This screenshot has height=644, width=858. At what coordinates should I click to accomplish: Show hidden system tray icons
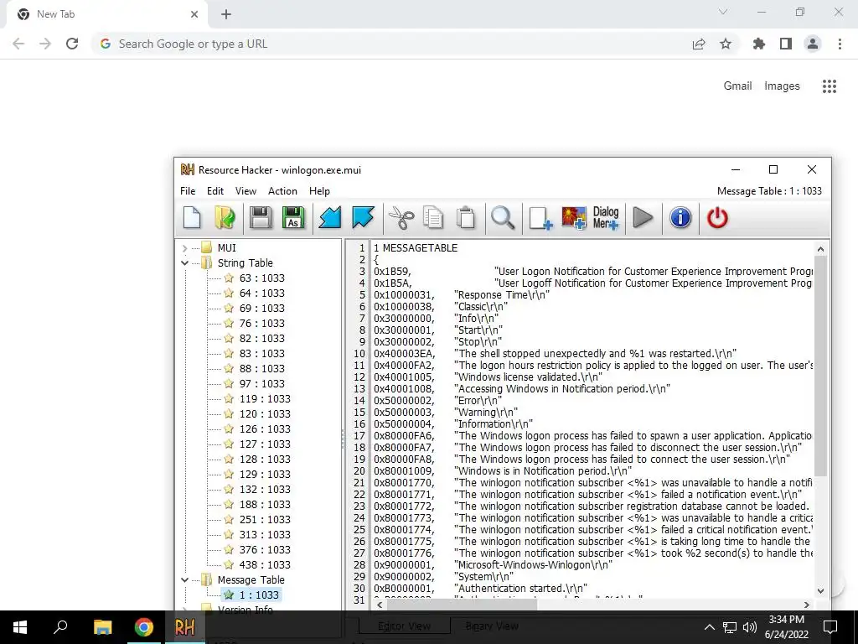click(709, 627)
